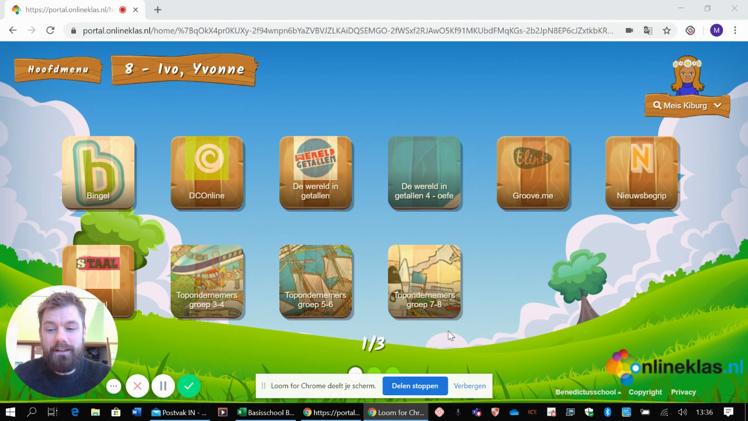Open Topondernemers groep 3-4 tile
The width and height of the screenshot is (748, 421).
click(207, 281)
